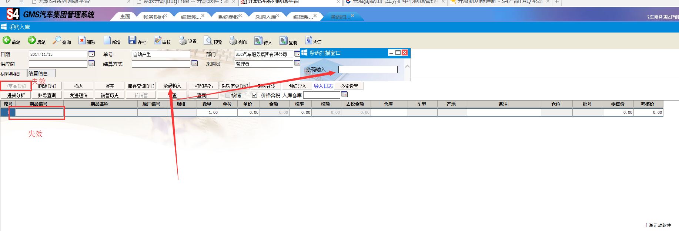Open 查询 search magnifier icon
This screenshot has height=231, width=679.
click(57, 40)
